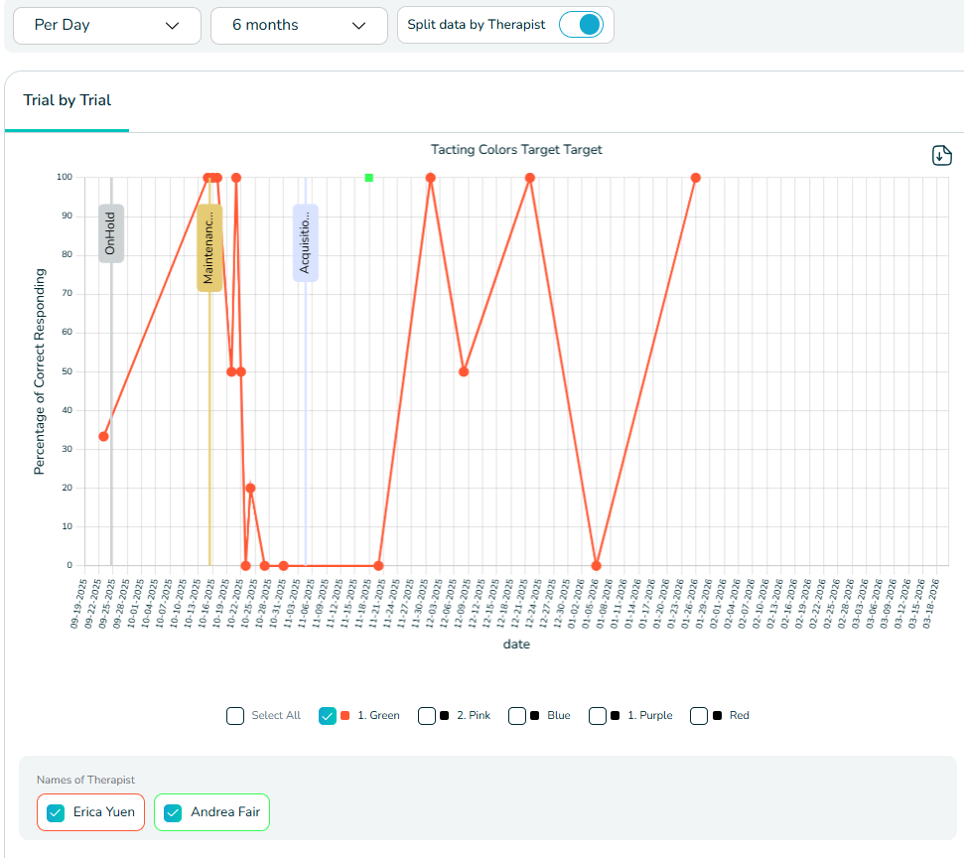The height and width of the screenshot is (858, 964).
Task: Open the Per Day dropdown
Action: pyautogui.click(x=107, y=26)
